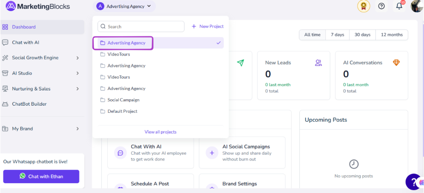Image resolution: width=424 pixels, height=193 pixels.
Task: Click the search magnifier icon
Action: (x=103, y=27)
